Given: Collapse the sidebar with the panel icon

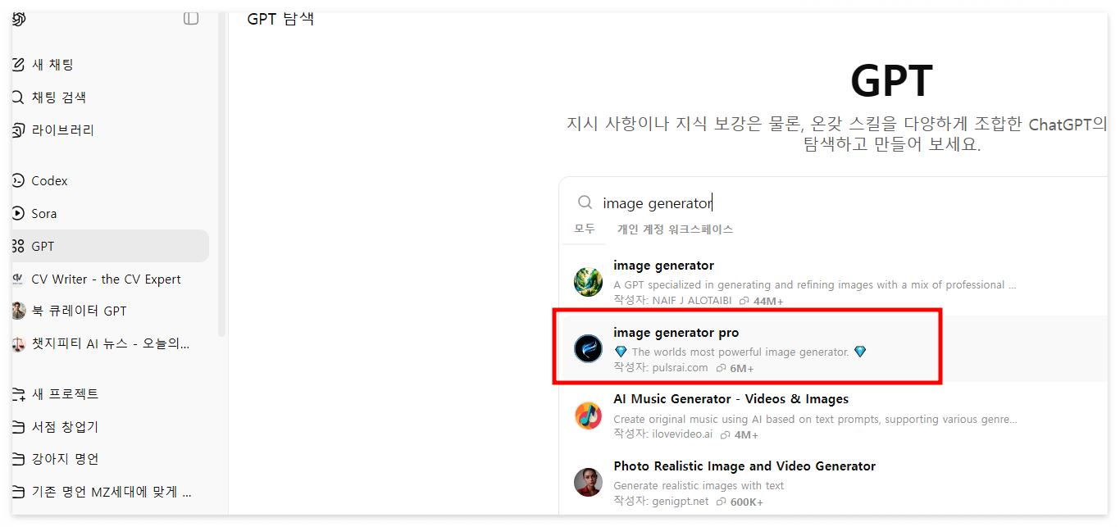Looking at the screenshot, I should pos(191,18).
